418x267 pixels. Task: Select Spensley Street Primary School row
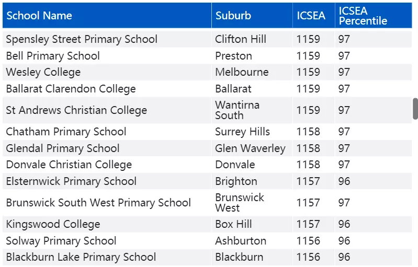pyautogui.click(x=207, y=39)
